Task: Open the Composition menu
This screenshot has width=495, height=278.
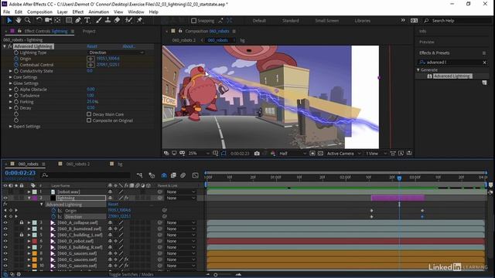Action: 39,12
